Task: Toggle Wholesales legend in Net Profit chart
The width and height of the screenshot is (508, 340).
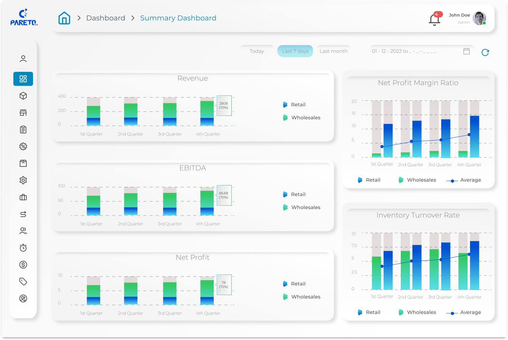Action: click(302, 297)
